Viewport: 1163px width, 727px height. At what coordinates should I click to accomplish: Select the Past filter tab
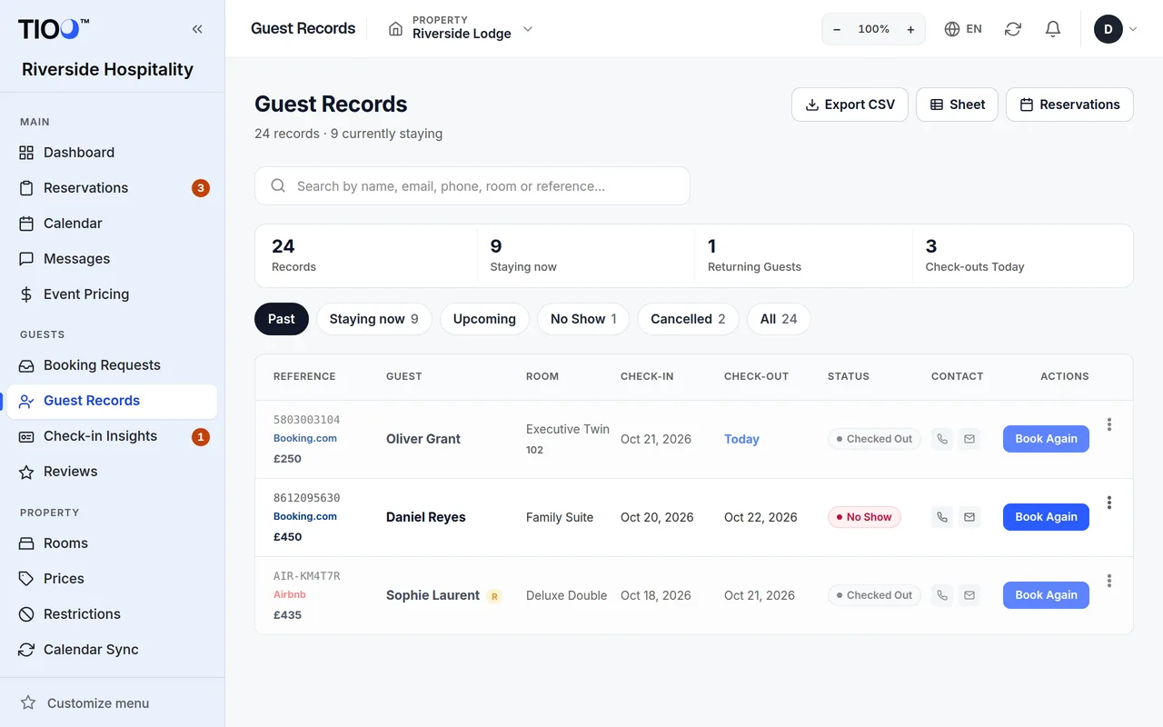coord(282,319)
